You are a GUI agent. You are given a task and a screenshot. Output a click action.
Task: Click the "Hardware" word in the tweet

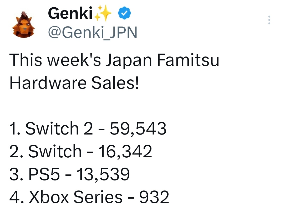48,83
